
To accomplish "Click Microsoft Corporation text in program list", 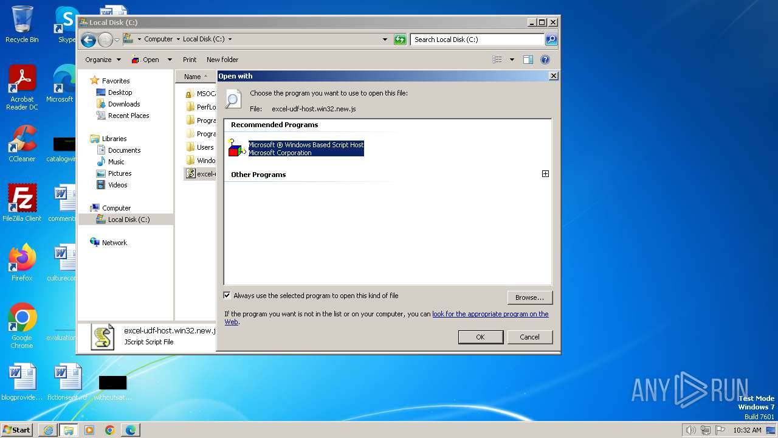I will pyautogui.click(x=280, y=153).
